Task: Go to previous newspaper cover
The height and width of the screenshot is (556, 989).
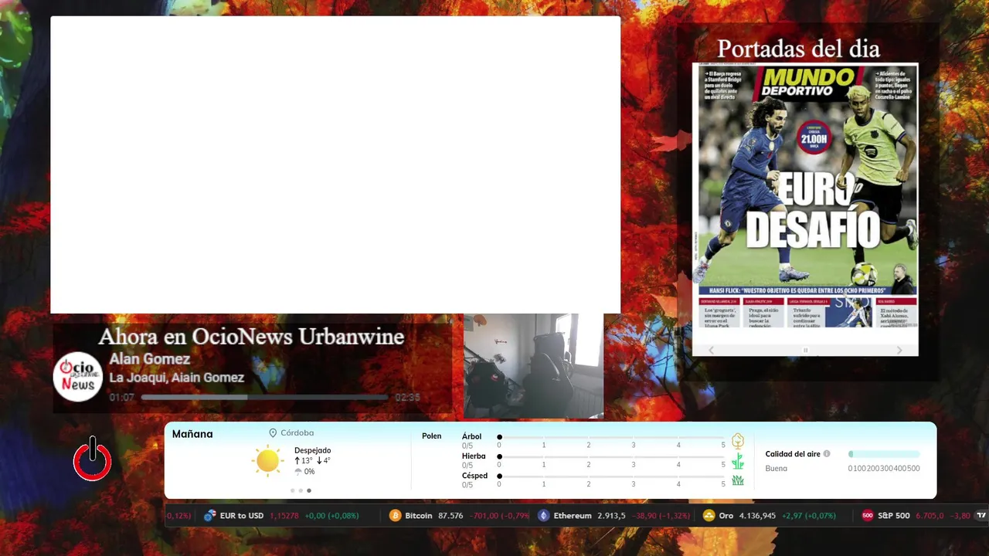Action: coord(711,350)
